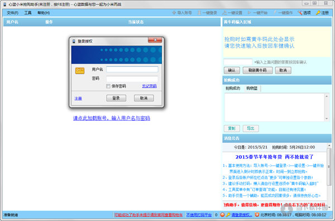Click the 操作 column header
335x221 pixels.
click(49, 22)
